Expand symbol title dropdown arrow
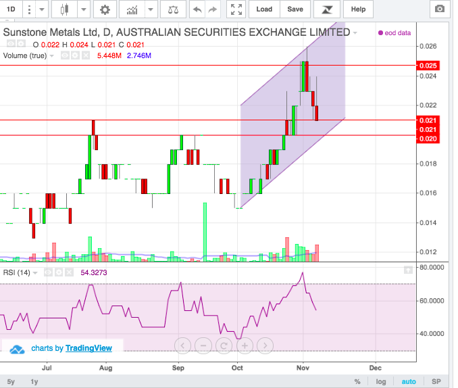The width and height of the screenshot is (458, 388). [x=355, y=32]
